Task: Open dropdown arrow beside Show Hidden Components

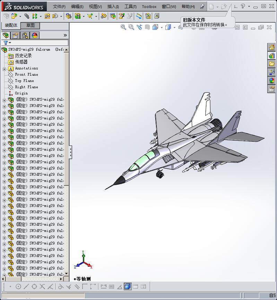Action: [61, 16]
